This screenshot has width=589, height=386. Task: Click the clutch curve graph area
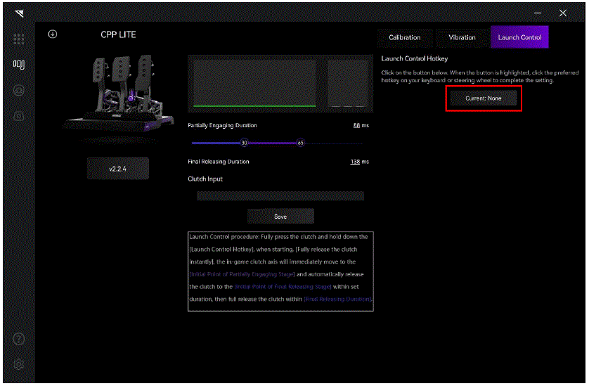pyautogui.click(x=254, y=84)
